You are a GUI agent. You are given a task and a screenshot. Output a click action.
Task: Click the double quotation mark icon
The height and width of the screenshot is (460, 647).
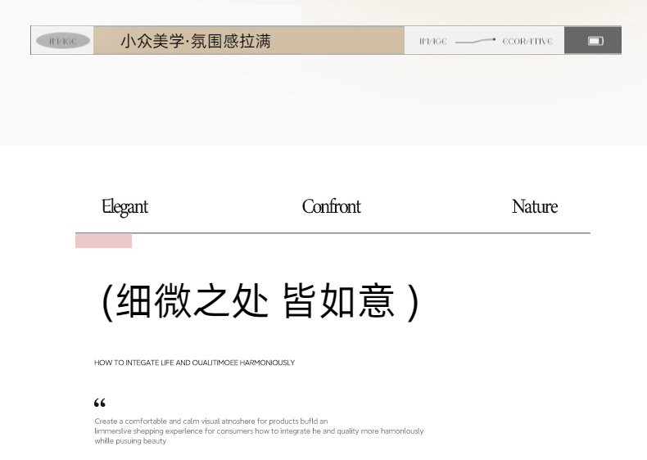click(x=100, y=403)
